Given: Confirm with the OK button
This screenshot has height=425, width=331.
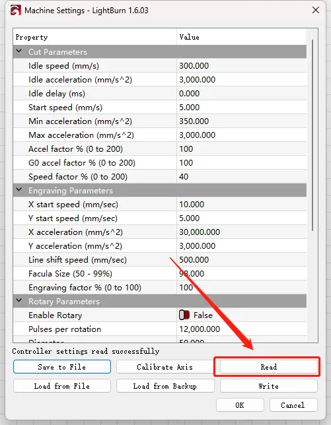Looking at the screenshot, I should 240,405.
